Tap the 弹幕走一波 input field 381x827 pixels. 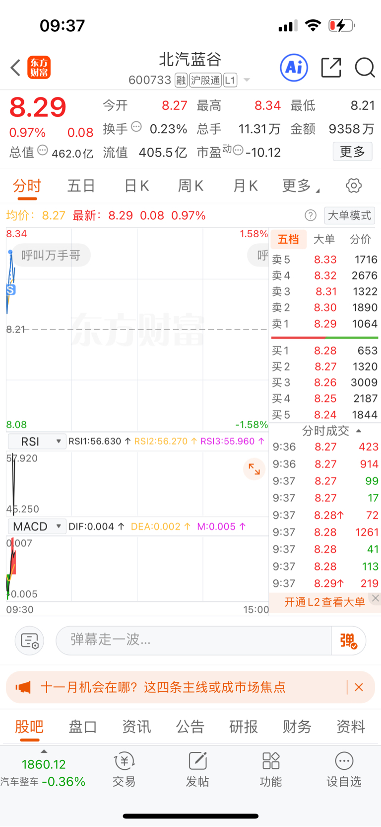point(193,641)
